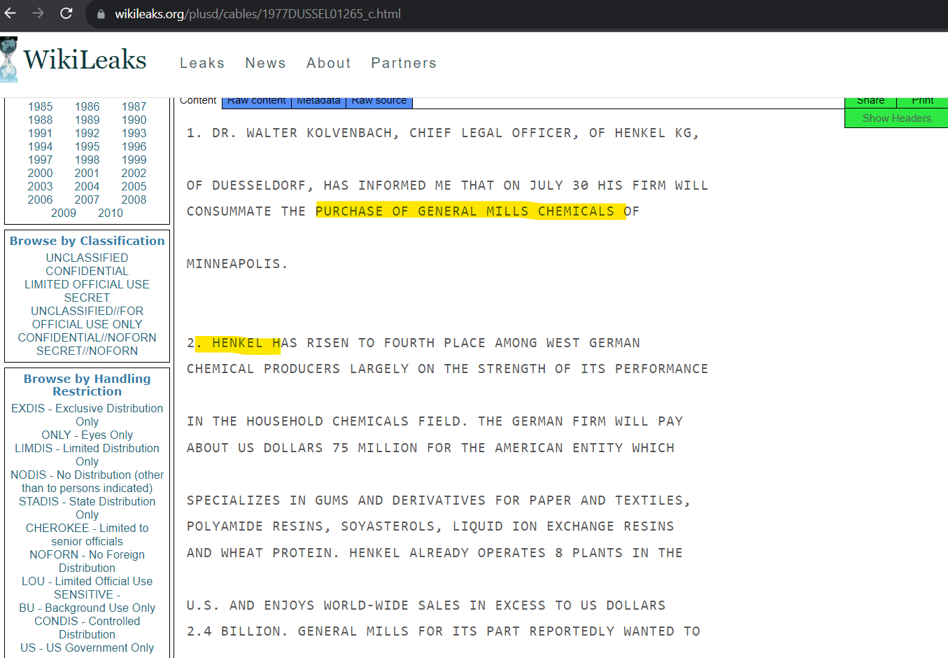Browse cables from year 2010
The image size is (948, 658).
pyautogui.click(x=111, y=213)
